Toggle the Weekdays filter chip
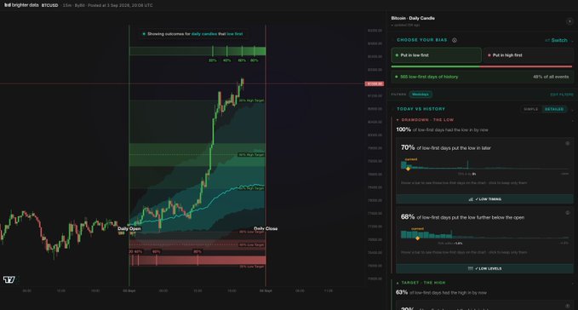Viewport: 578px width, 310px height. click(421, 95)
